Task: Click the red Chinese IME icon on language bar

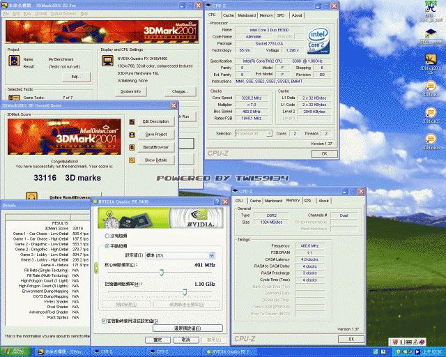Action: click(395, 342)
